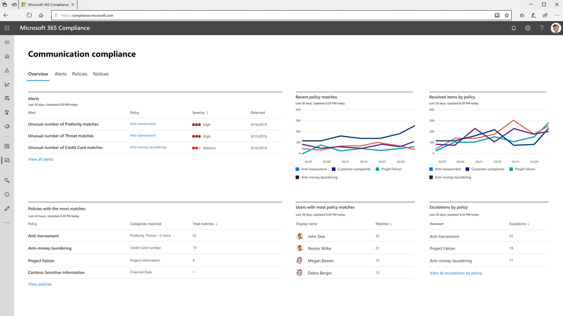Open notifications bell icon

pos(513,28)
